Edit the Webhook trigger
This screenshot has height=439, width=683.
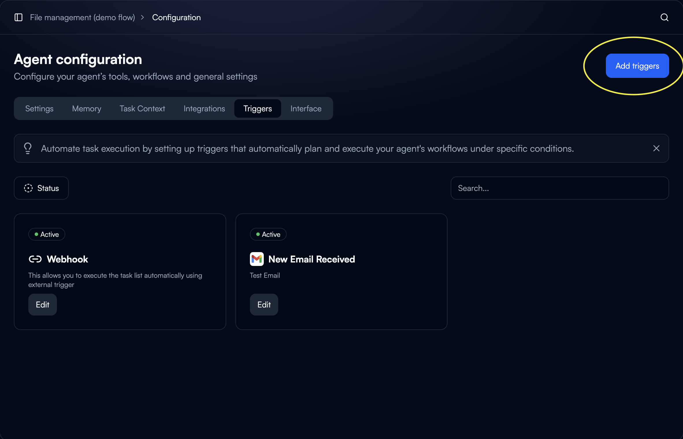tap(42, 305)
